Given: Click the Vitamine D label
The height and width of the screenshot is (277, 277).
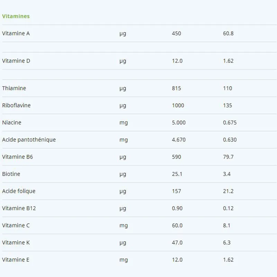Looking at the screenshot, I should pos(16,61).
